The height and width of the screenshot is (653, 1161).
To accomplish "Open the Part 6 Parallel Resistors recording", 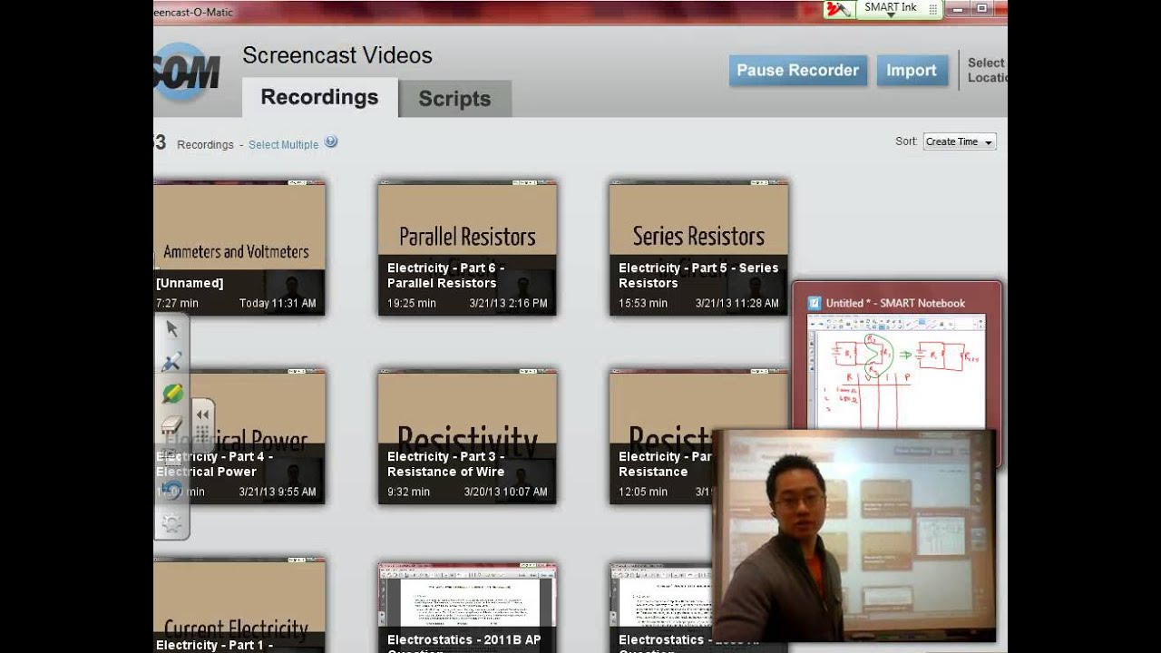I will tap(467, 248).
